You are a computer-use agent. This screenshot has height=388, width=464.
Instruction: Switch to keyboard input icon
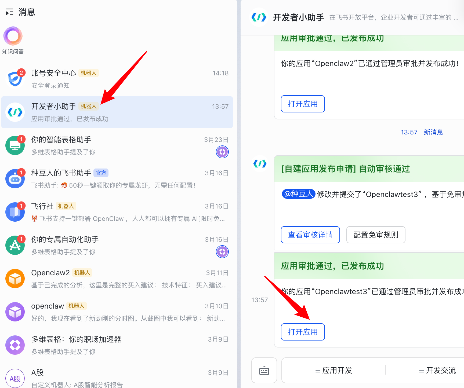264,371
